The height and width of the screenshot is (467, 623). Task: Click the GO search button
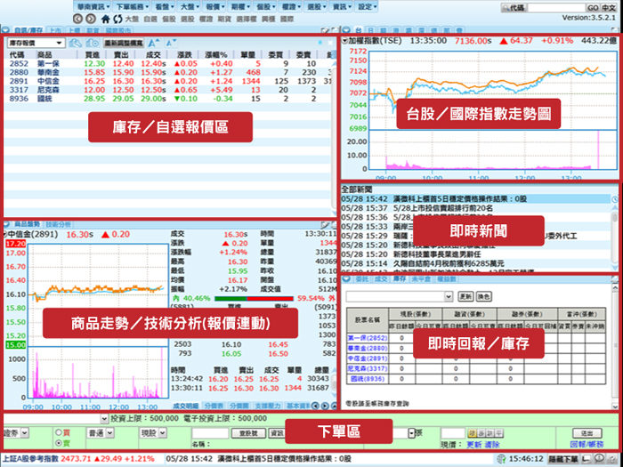tap(593, 7)
